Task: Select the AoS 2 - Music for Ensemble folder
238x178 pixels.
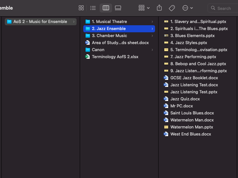Action: [40, 22]
